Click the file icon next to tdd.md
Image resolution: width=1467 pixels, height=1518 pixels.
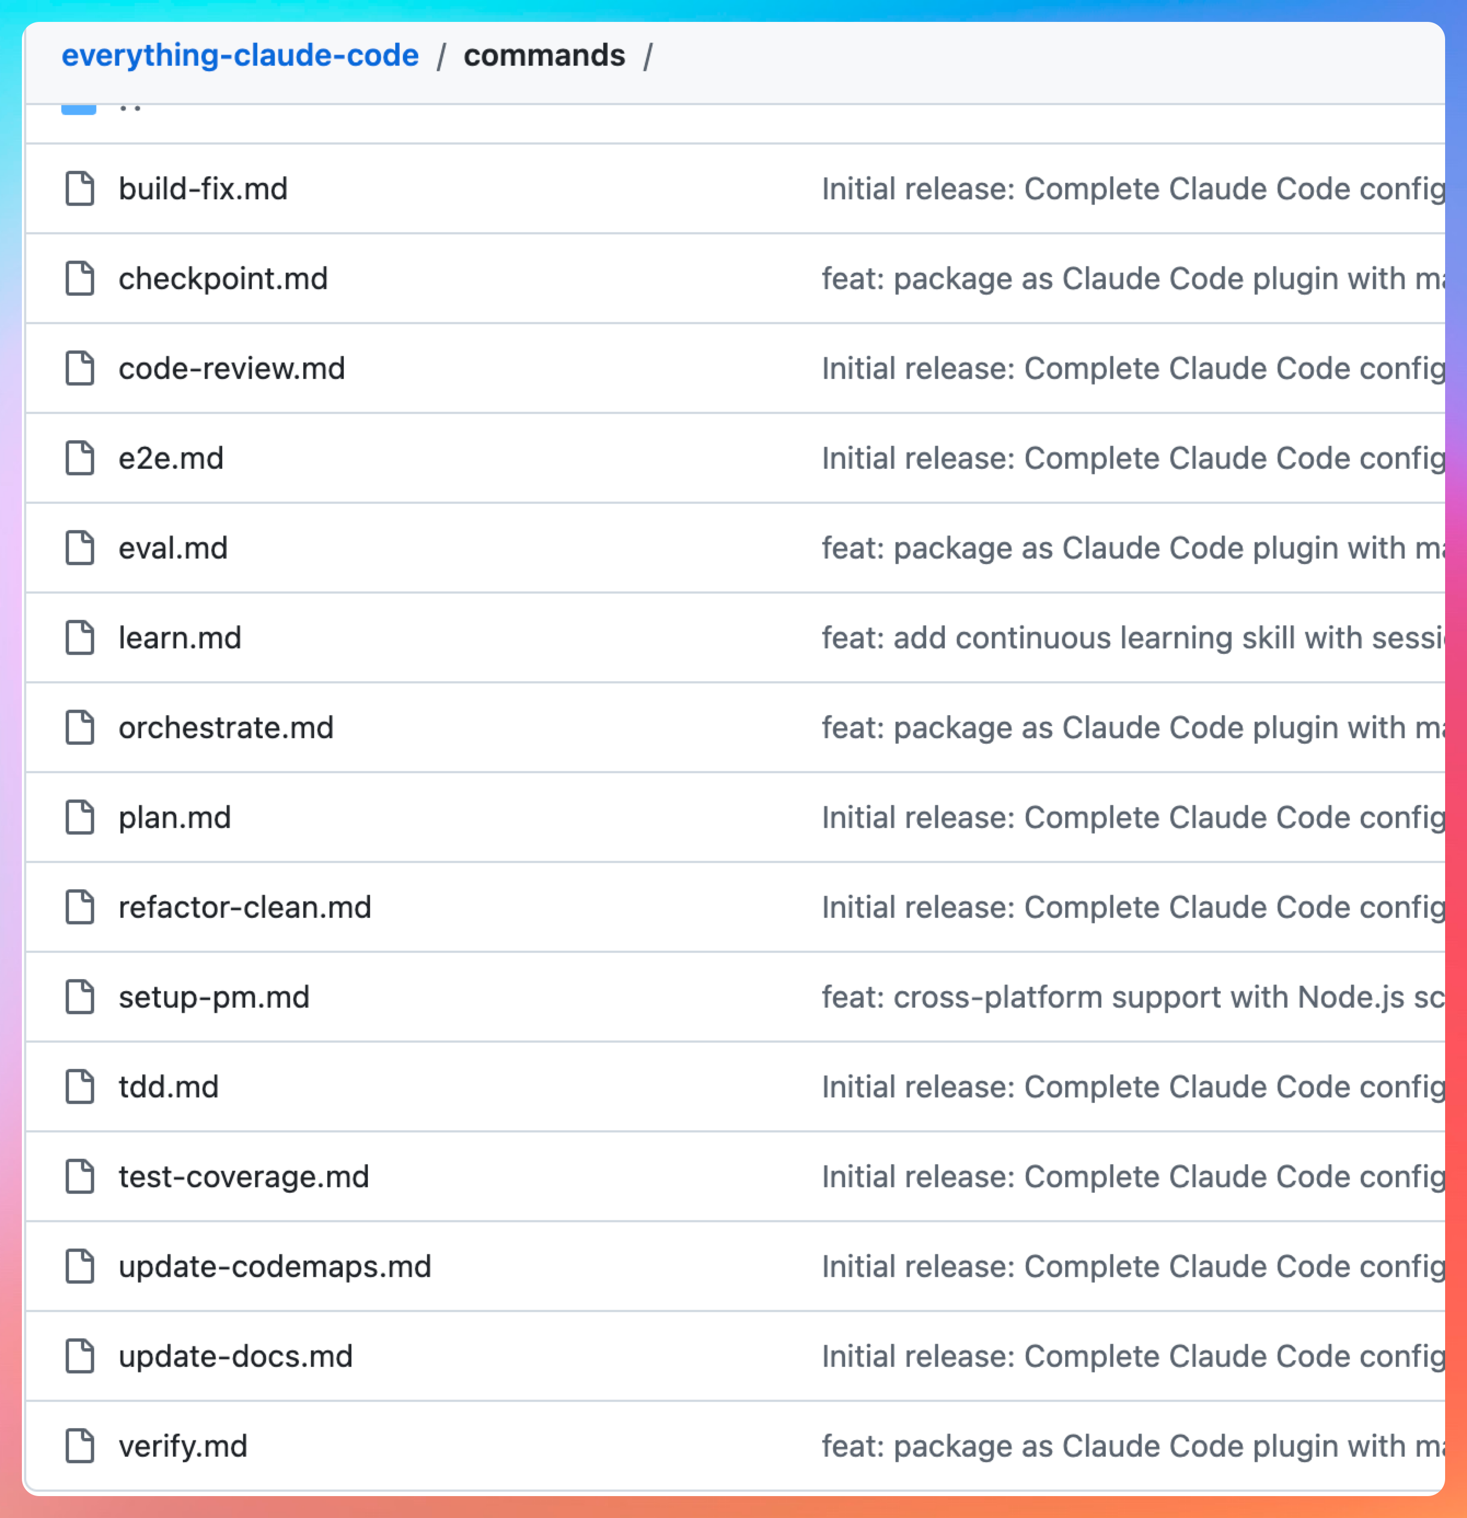pos(80,1088)
